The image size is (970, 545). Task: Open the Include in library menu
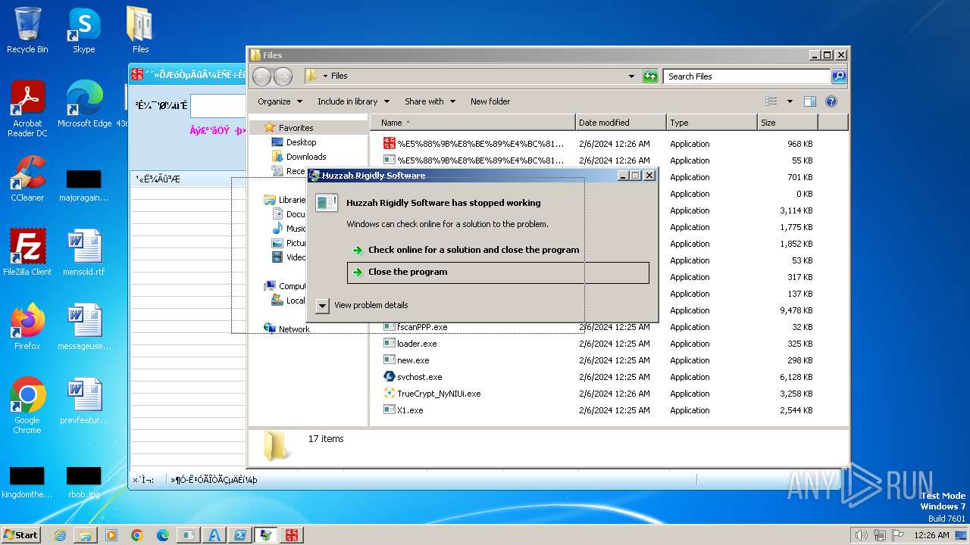click(x=353, y=101)
